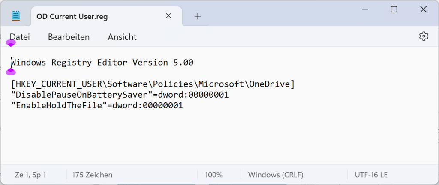This screenshot has height=185, width=439.
Task: Close the Notepad window
Action: coord(423,9)
